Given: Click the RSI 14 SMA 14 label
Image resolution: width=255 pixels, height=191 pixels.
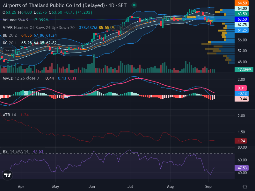Looking at the screenshot, I should click(x=15, y=152).
